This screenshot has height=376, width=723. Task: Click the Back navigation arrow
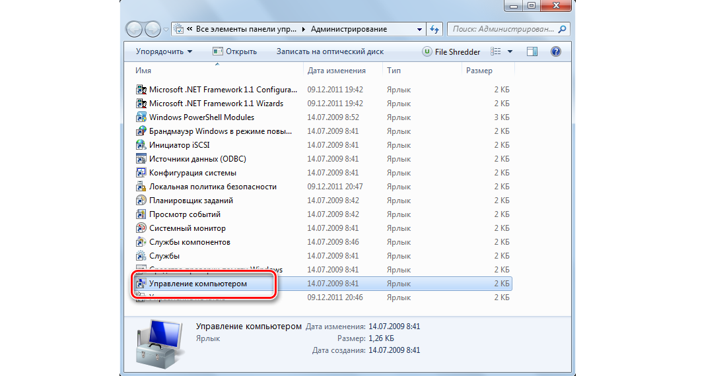click(134, 30)
